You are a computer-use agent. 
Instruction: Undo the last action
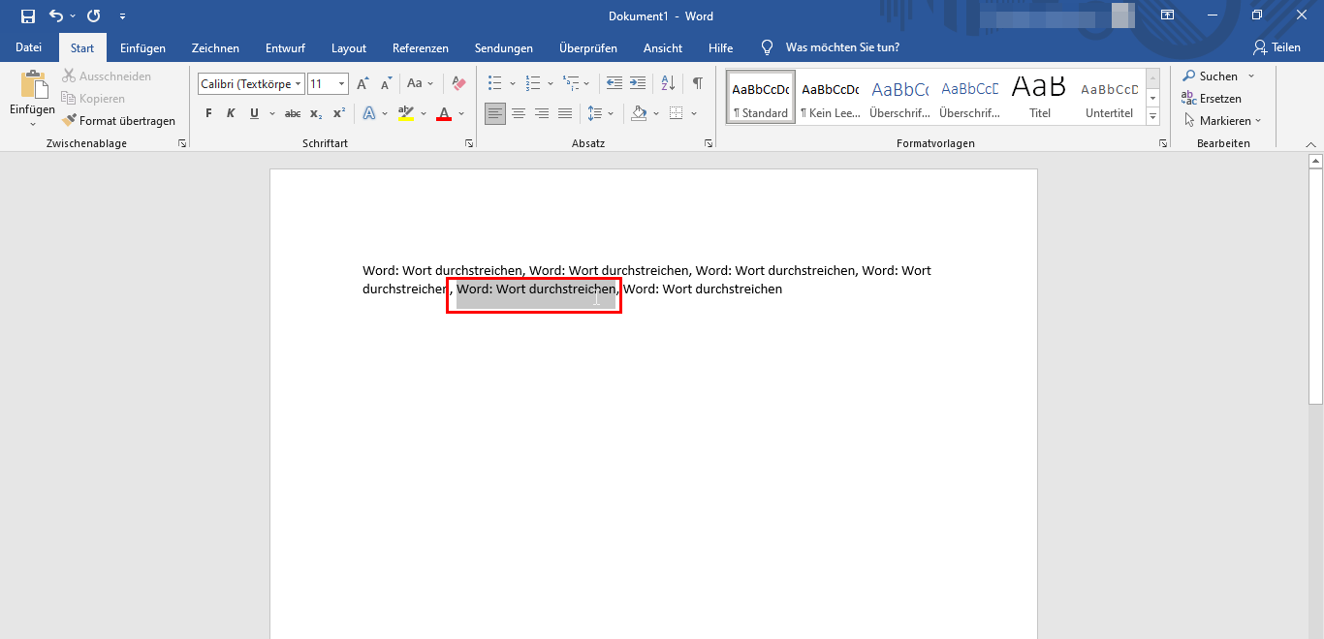[x=56, y=16]
